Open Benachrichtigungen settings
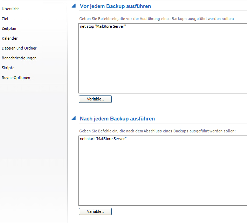 (x=19, y=58)
